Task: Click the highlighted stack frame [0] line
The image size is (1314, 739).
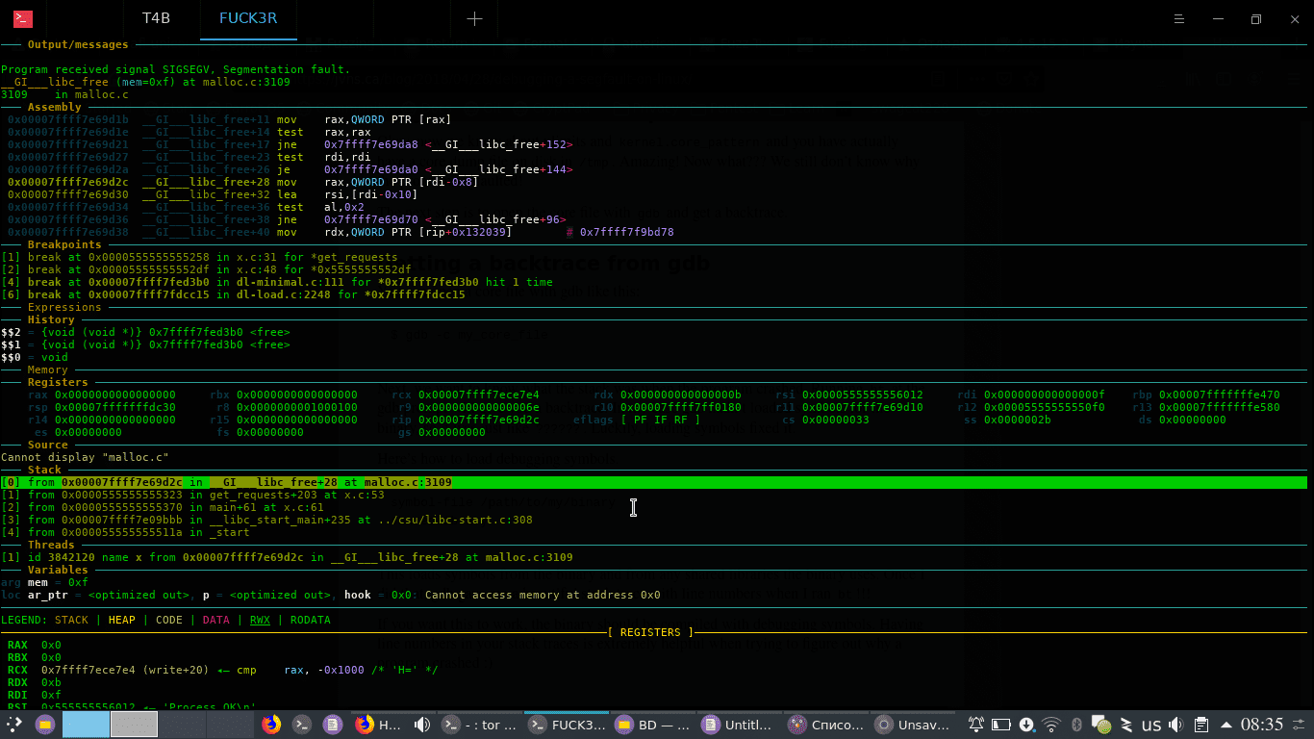Action: (654, 482)
